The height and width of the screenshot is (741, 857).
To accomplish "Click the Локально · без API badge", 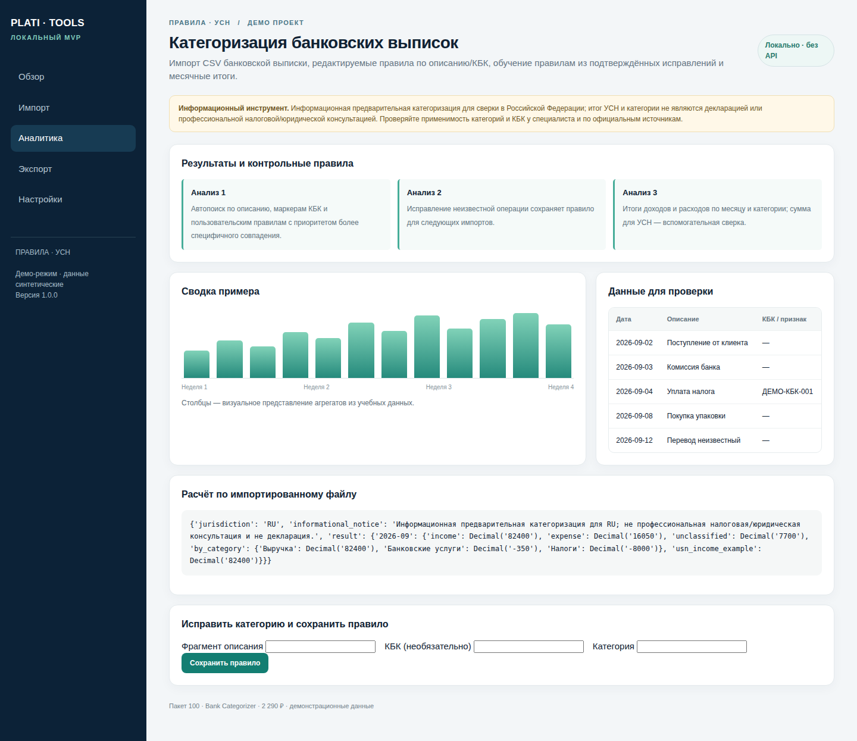I will point(796,51).
